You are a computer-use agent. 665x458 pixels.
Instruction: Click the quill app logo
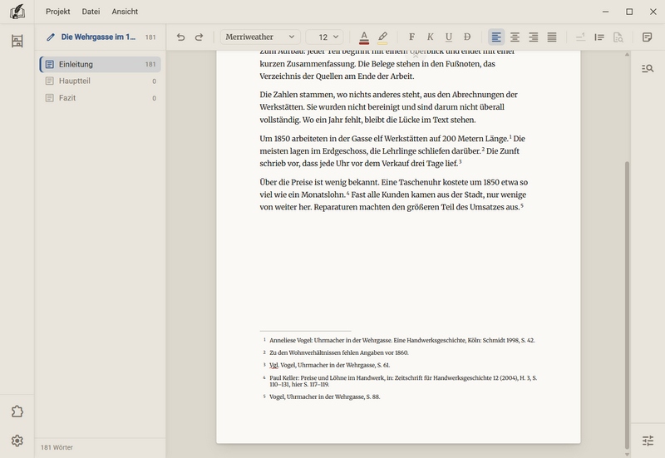(17, 12)
